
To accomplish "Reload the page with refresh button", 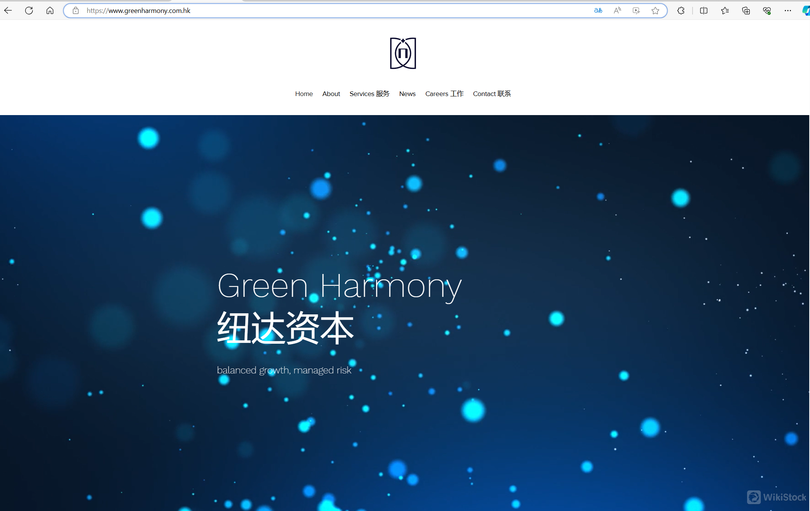I will pyautogui.click(x=29, y=10).
